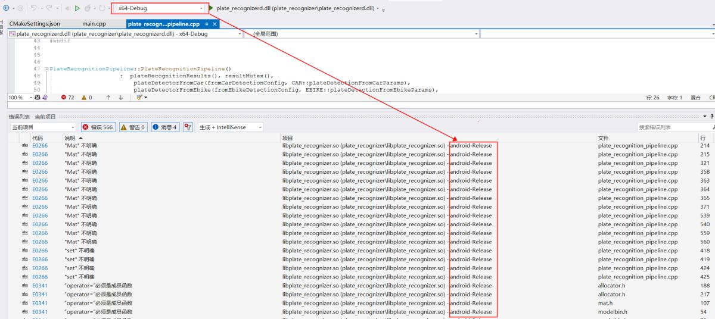This screenshot has width=715, height=319.
Task: Close the plate_recogn...pipeline.cpp tab
Action: click(x=215, y=24)
